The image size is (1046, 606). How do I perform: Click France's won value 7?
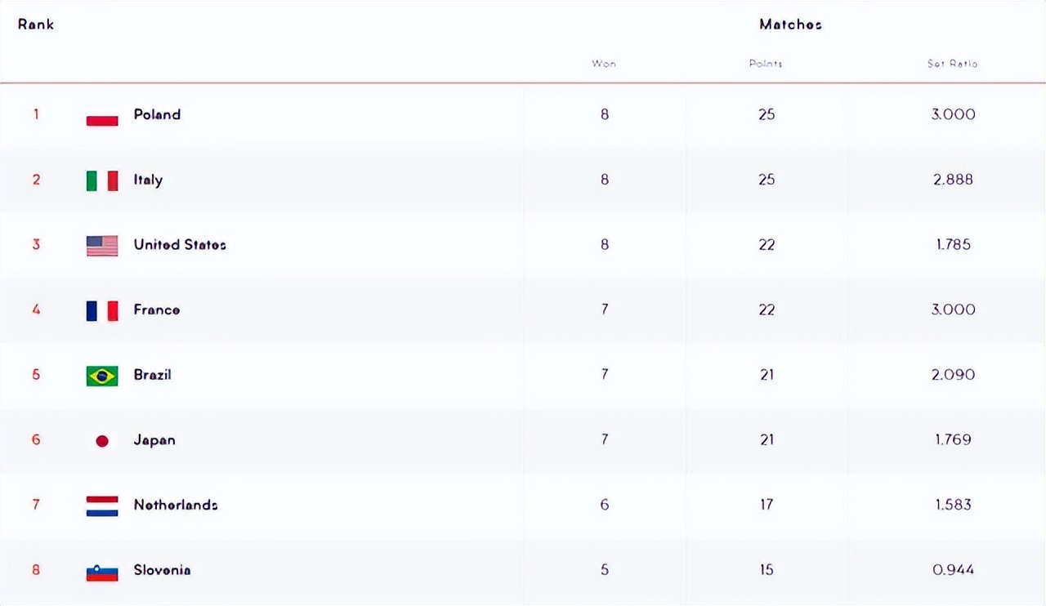[605, 310]
